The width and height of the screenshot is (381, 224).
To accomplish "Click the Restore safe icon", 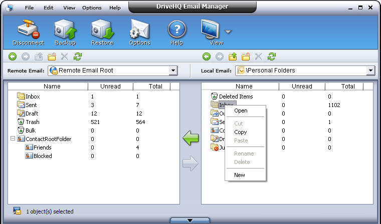I will pyautogui.click(x=102, y=30).
